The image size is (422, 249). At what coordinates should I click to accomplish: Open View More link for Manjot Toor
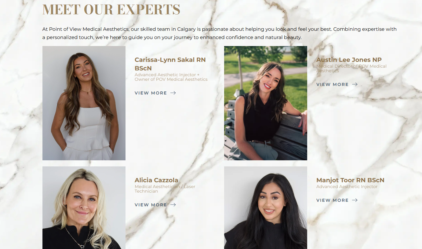(337, 200)
